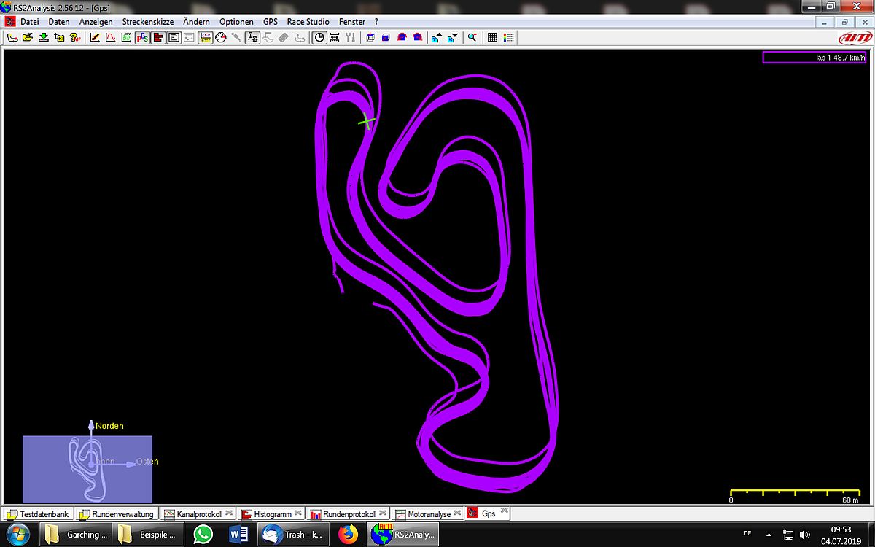The image size is (875, 547).
Task: Click the blue box window toolbar icon
Action: (386, 37)
